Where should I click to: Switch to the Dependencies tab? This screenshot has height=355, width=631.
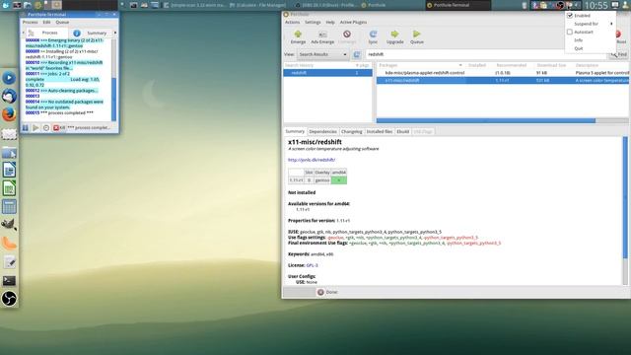pos(322,131)
